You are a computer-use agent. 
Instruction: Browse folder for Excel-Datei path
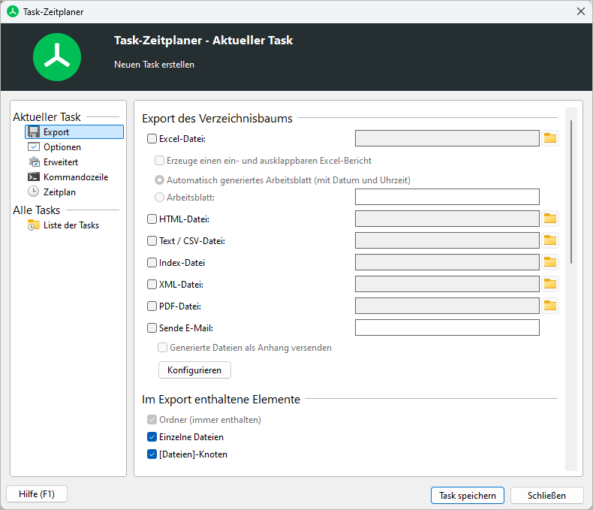point(550,138)
